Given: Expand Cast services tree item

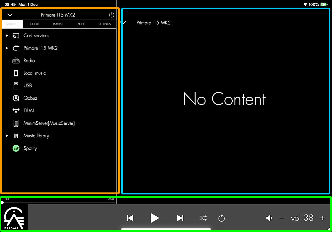Looking at the screenshot, I should [x=7, y=36].
